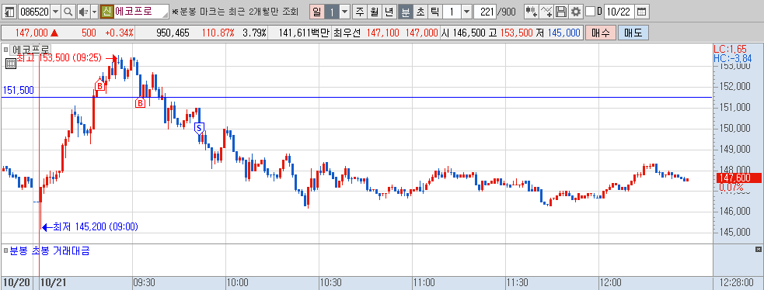Click the 141,611백만 trading value text

coord(305,33)
